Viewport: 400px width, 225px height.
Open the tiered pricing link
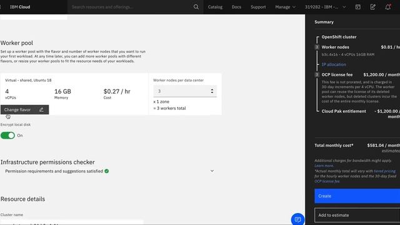385,171
